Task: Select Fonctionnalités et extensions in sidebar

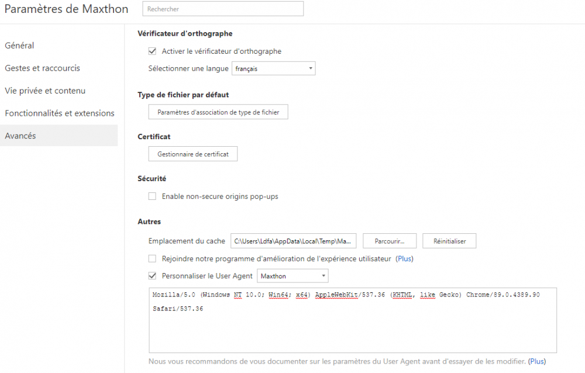Action: 59,113
